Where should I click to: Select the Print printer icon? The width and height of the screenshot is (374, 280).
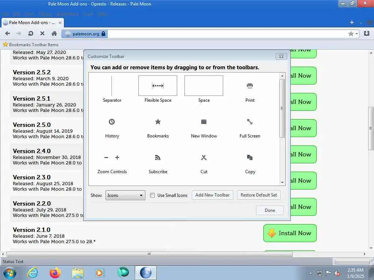click(x=250, y=86)
